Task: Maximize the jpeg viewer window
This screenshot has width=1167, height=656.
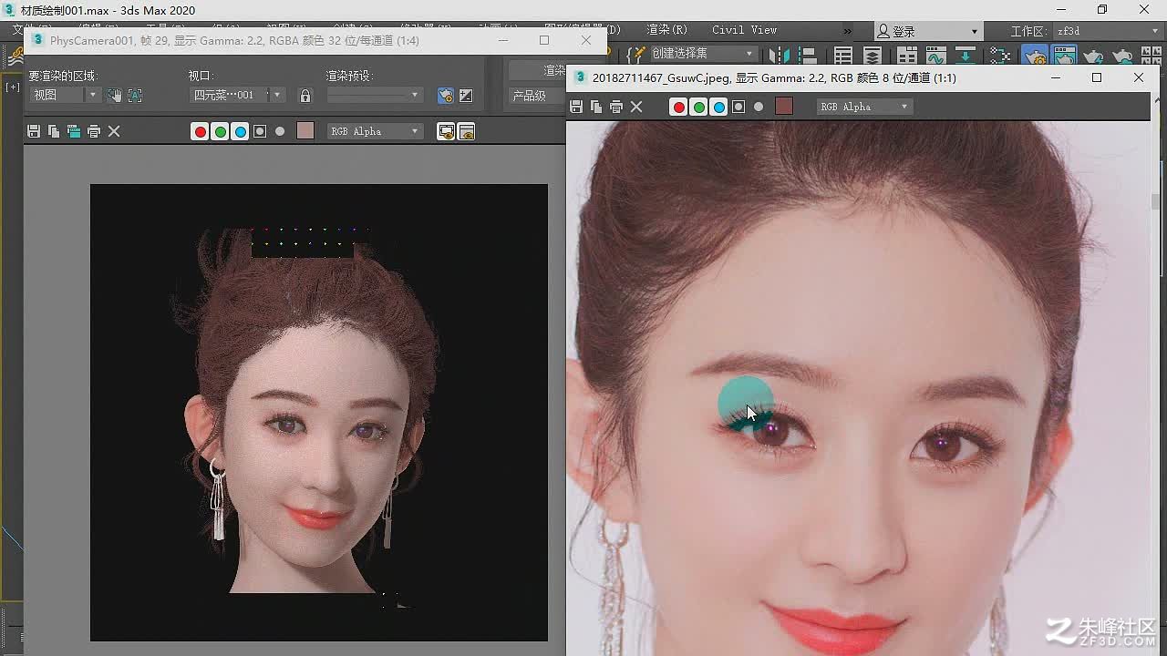Action: 1097,77
